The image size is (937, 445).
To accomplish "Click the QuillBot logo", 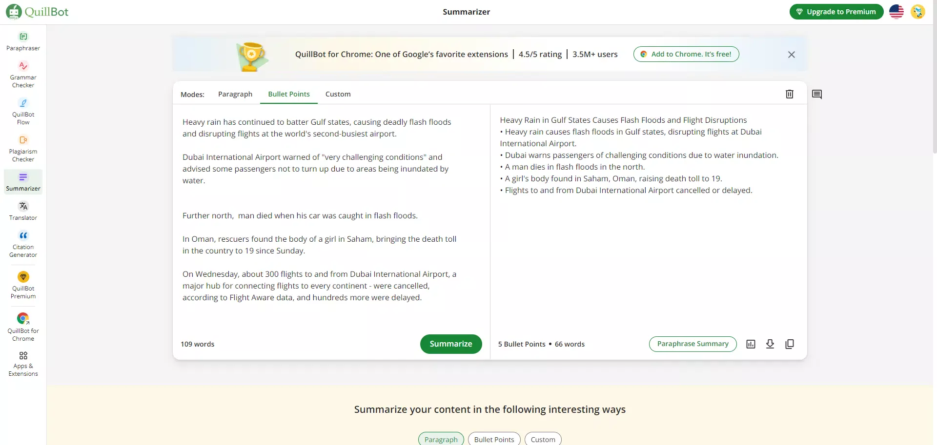I will [38, 12].
